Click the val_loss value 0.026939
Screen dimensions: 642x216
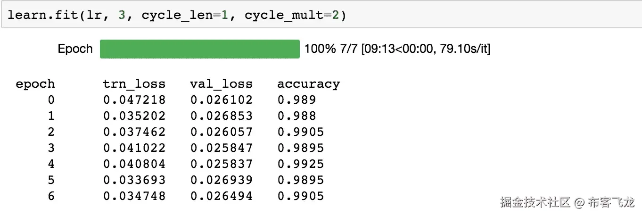click(x=222, y=180)
